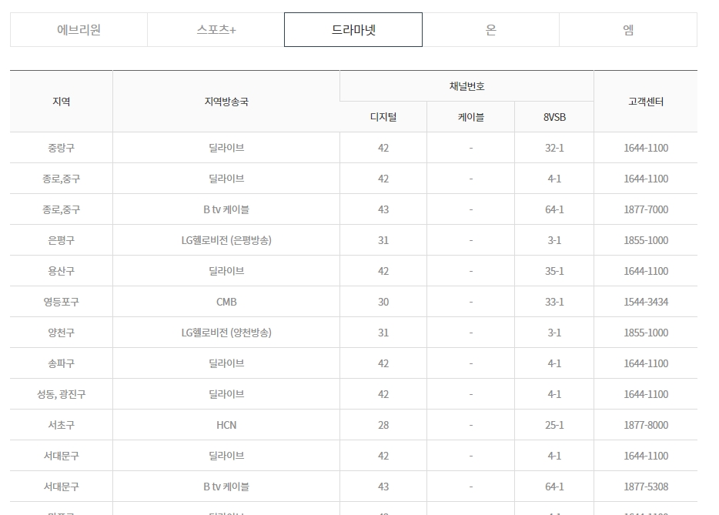Click the 케이블 sub-column header
Image resolution: width=719 pixels, height=515 pixels.
pyautogui.click(x=465, y=116)
